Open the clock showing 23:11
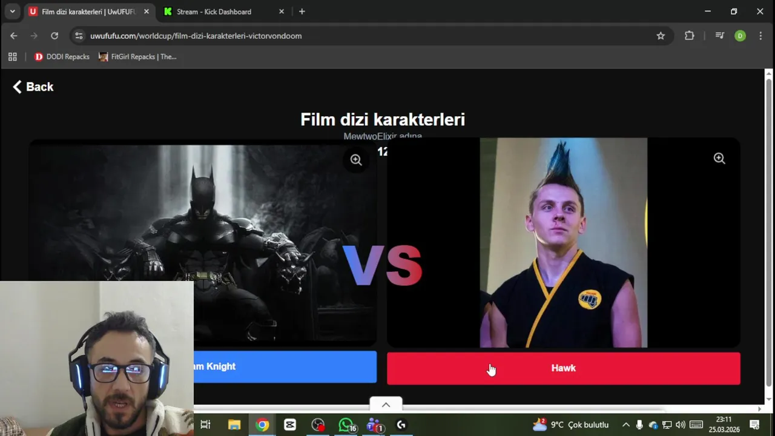 click(724, 424)
